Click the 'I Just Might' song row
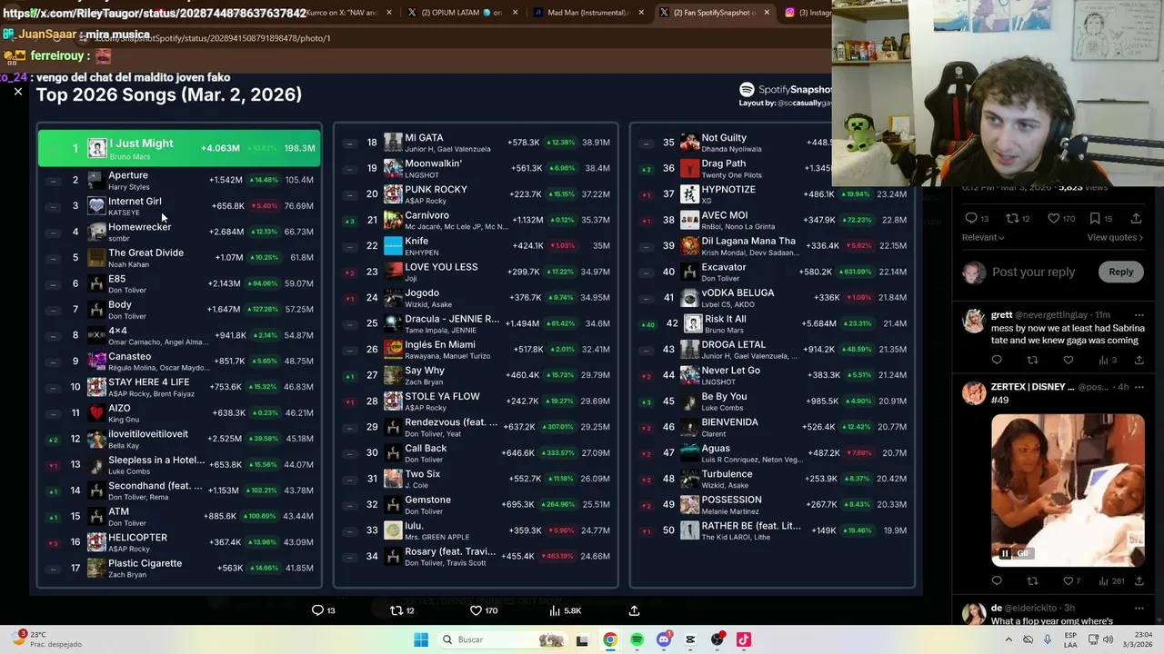The image size is (1164, 654). [x=179, y=148]
